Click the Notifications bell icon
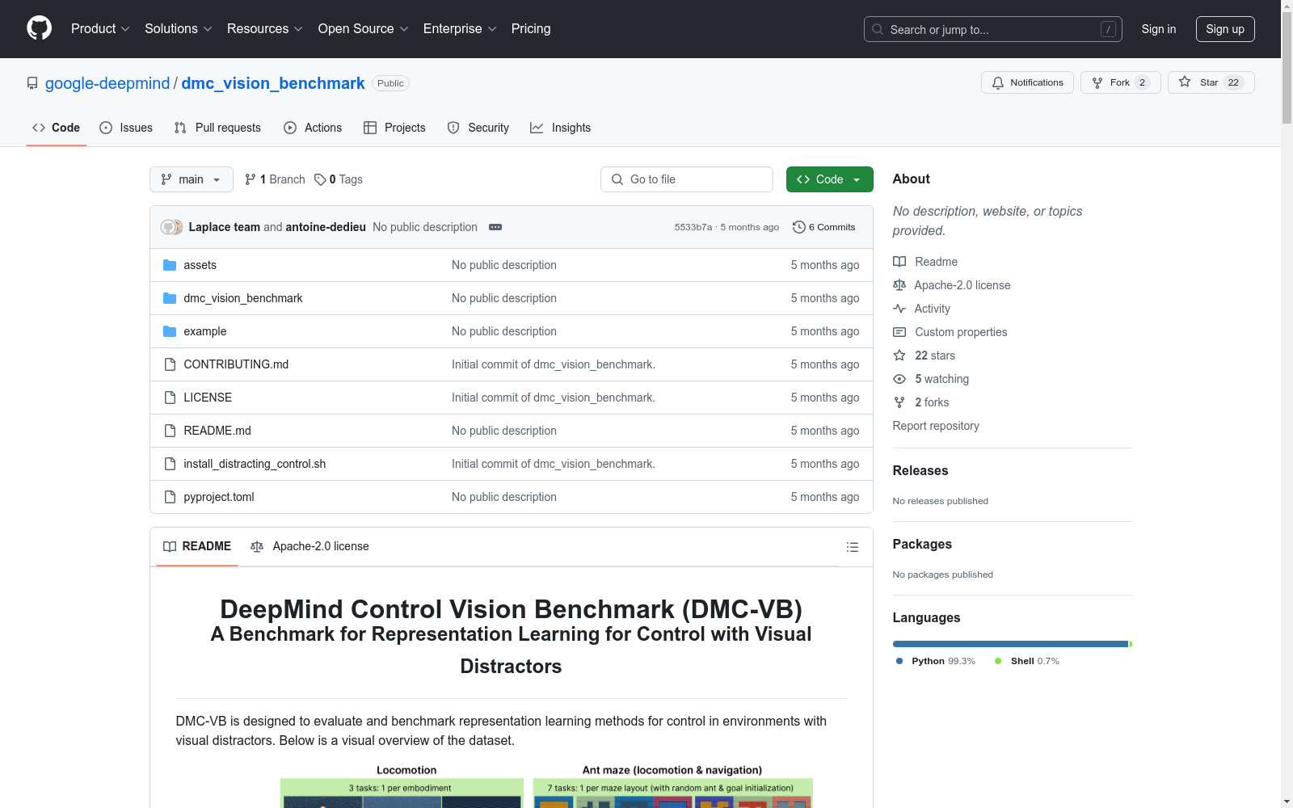 tap(998, 82)
